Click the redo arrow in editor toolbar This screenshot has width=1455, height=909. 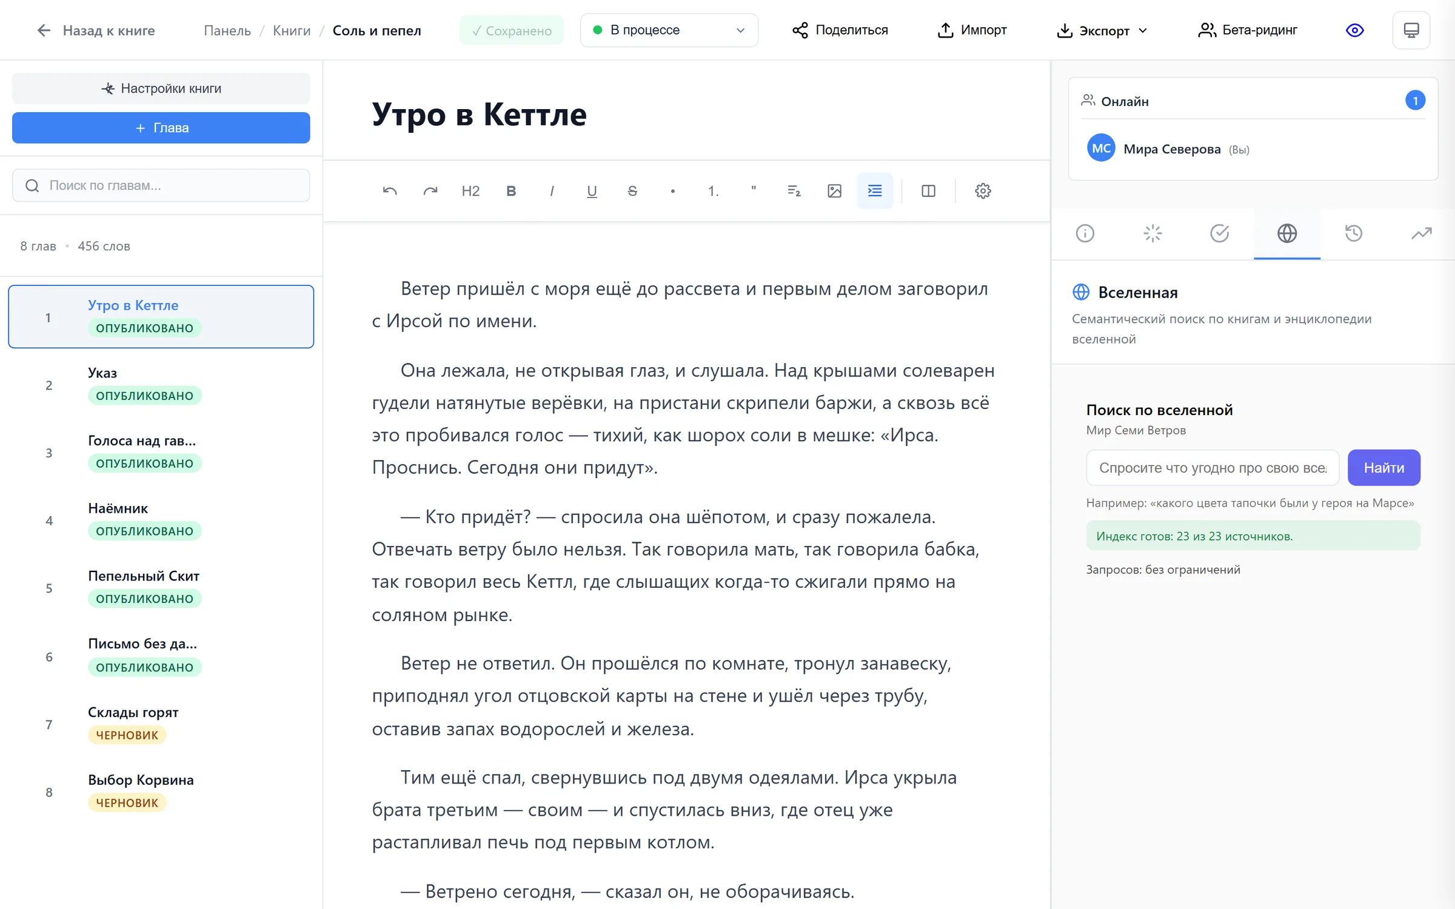pos(430,191)
